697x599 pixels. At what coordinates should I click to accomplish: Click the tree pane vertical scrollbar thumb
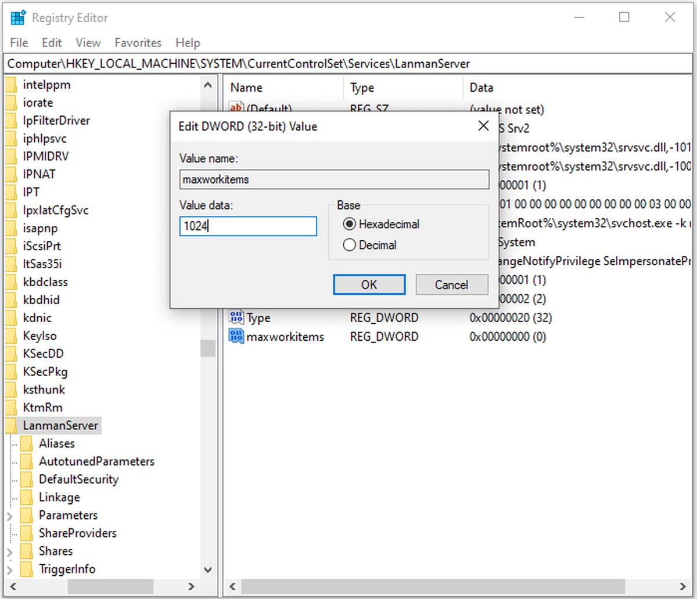click(208, 348)
